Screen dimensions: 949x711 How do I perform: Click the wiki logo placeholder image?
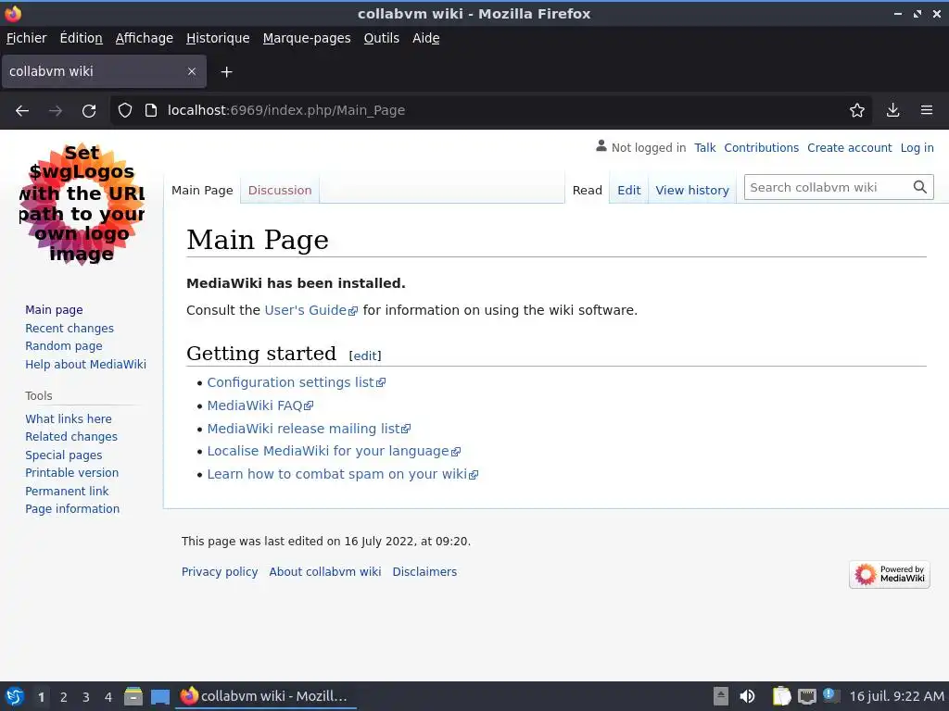tap(82, 204)
